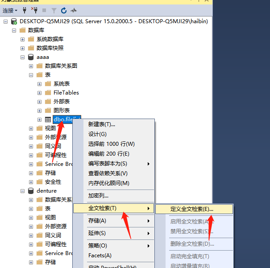Screen dimensions: 270x268
Task: Open 全文检索(T) submenu
Action: (113, 208)
